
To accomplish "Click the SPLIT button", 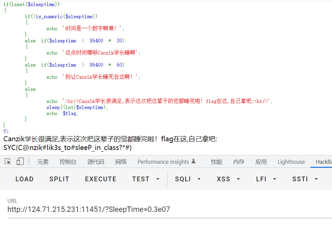I will tap(59, 179).
